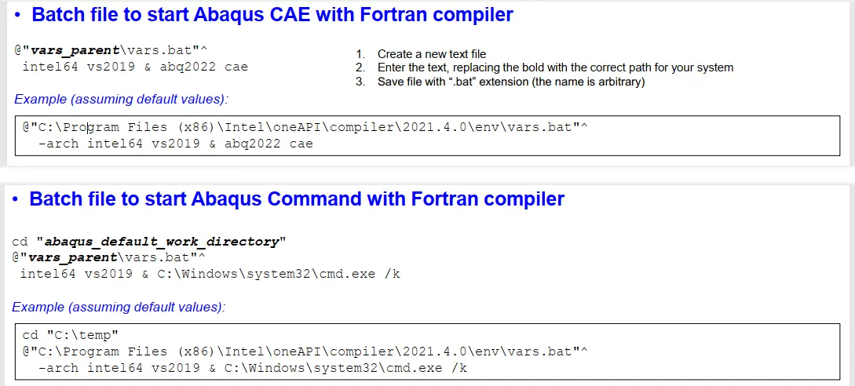This screenshot has height=386, width=855.
Task: Place cursor in first example vars.bat path line
Action: pos(305,128)
